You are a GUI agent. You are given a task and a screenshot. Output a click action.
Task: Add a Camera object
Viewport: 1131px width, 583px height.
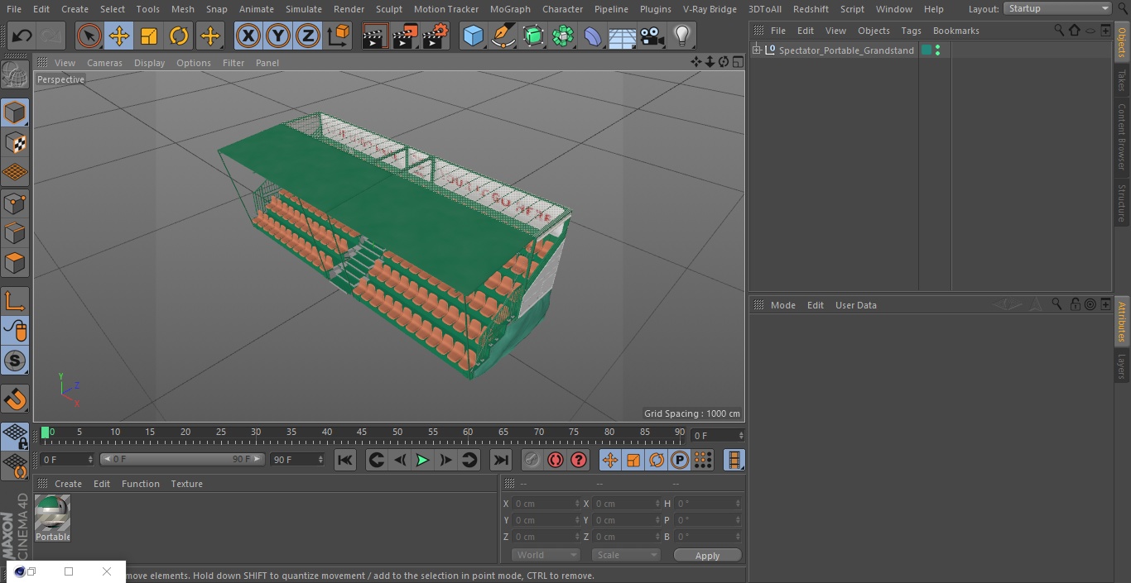point(652,36)
